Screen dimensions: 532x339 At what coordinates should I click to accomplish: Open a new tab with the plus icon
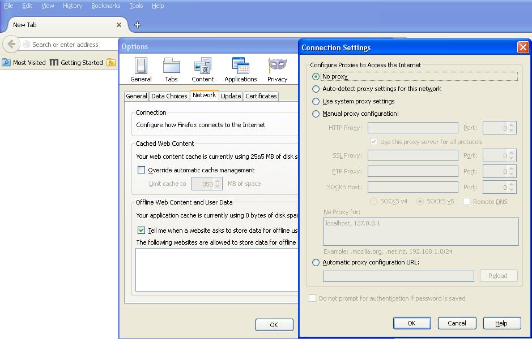tap(138, 25)
